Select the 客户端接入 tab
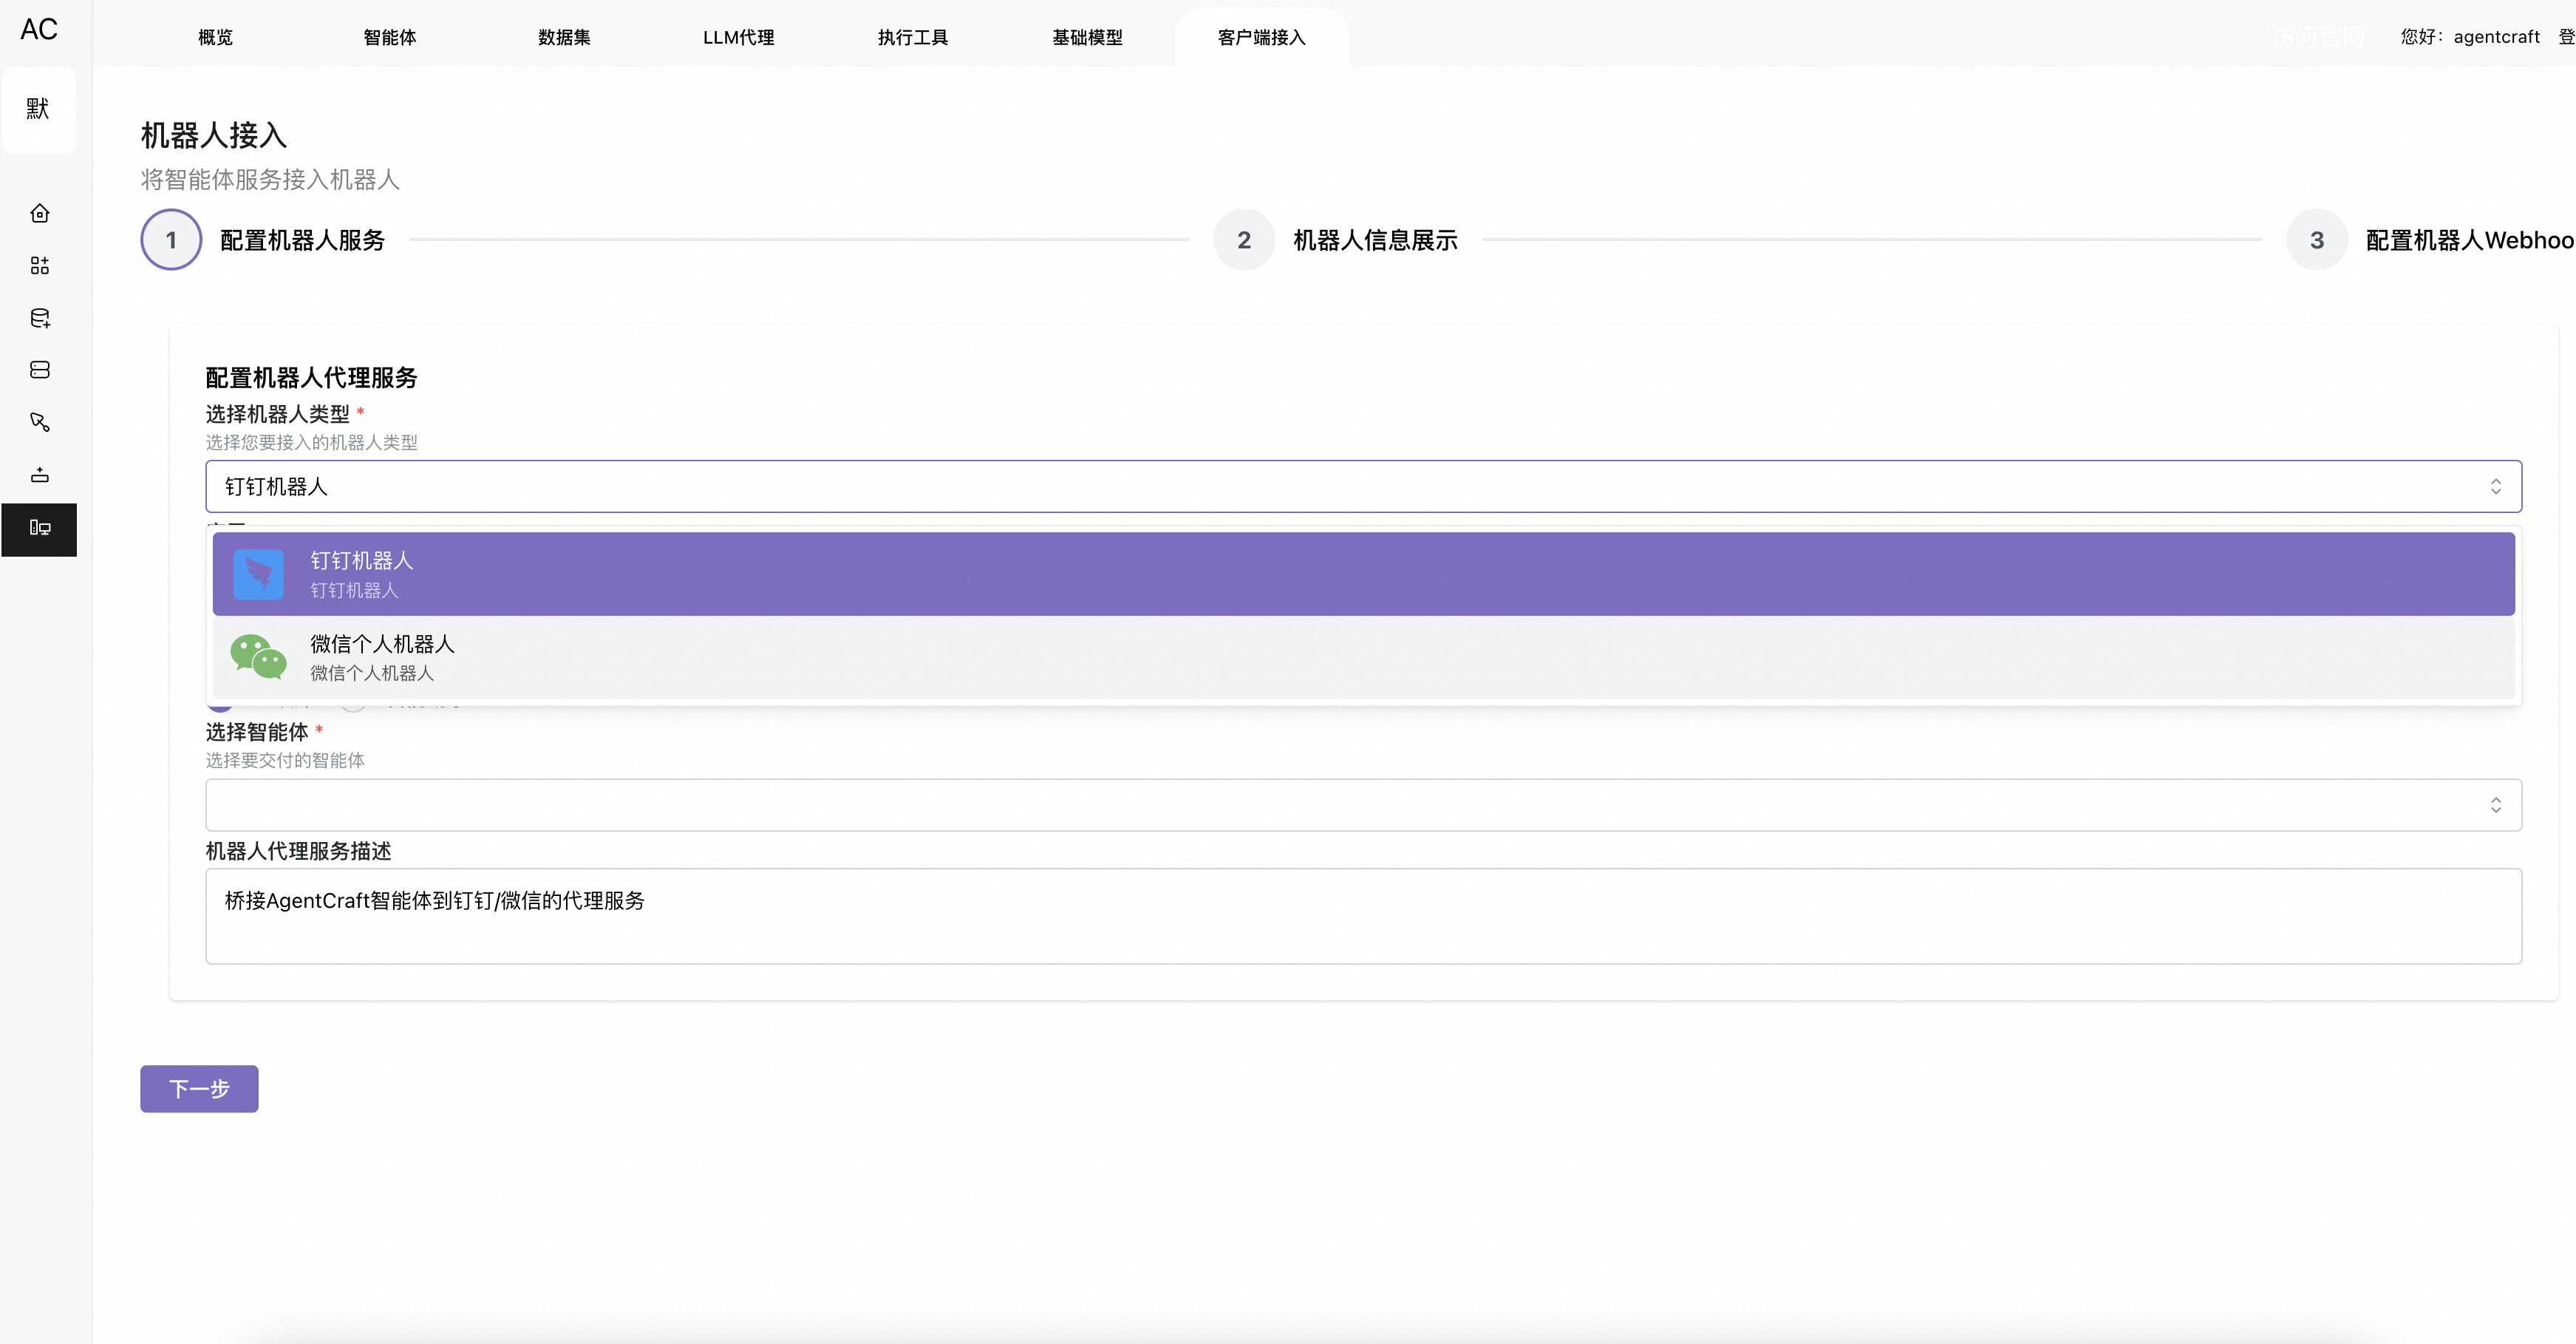This screenshot has height=1344, width=2576. tap(1262, 37)
